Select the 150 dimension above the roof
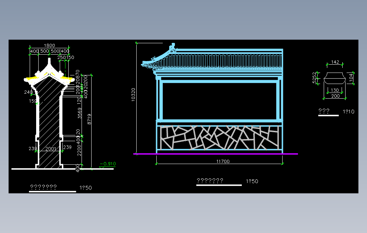The image size is (367, 233). pos(70,57)
